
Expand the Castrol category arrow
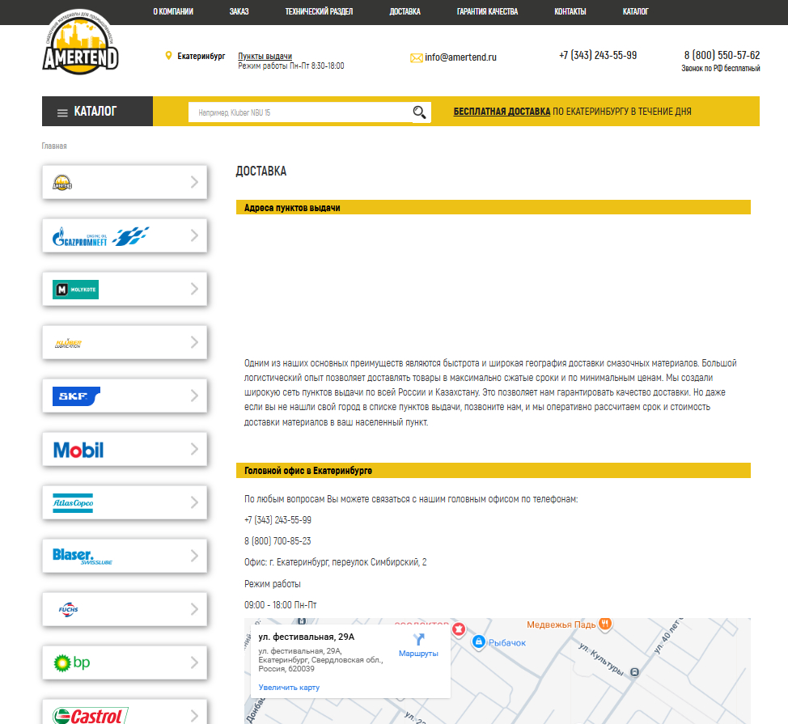click(194, 714)
